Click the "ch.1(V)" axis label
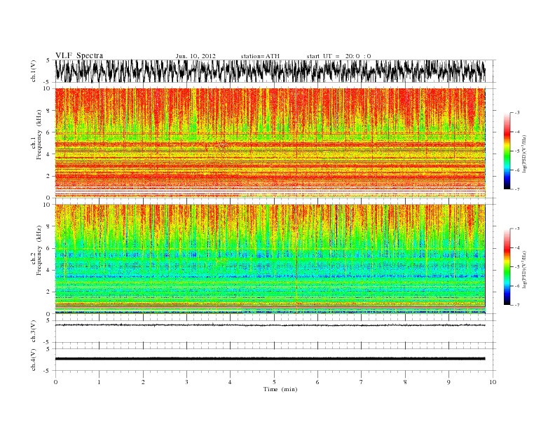 click(34, 71)
